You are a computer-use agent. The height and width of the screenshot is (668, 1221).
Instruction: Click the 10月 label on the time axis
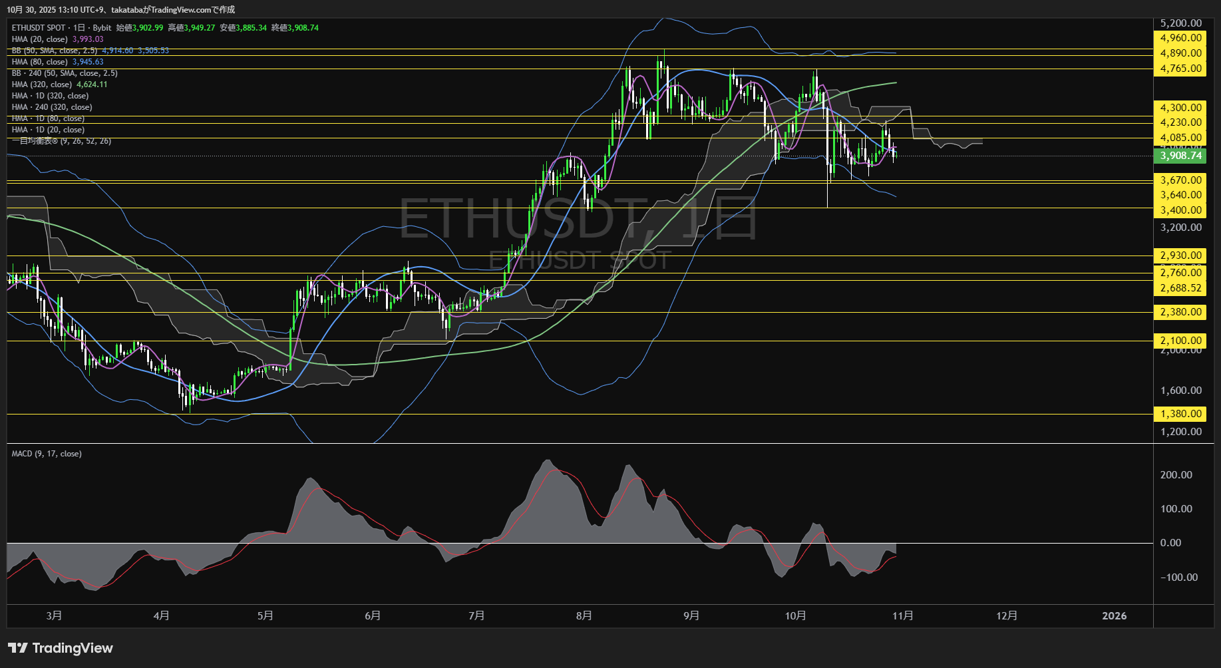[x=796, y=615]
